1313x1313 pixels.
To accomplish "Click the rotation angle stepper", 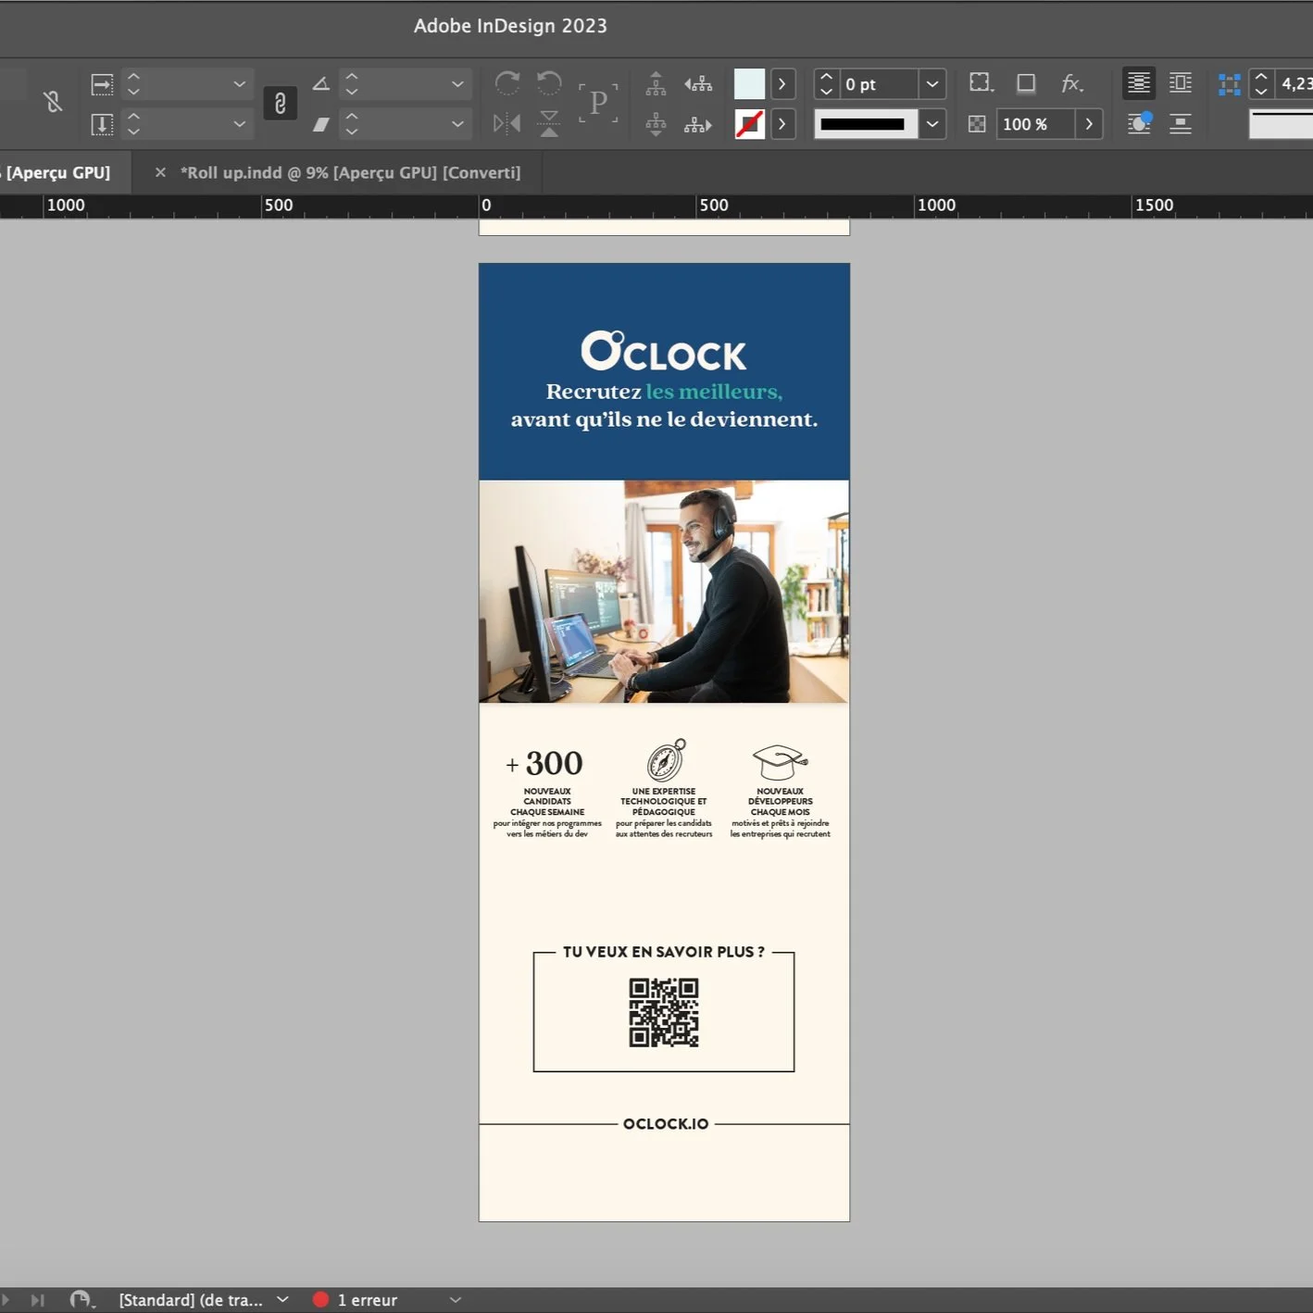I will (x=352, y=84).
